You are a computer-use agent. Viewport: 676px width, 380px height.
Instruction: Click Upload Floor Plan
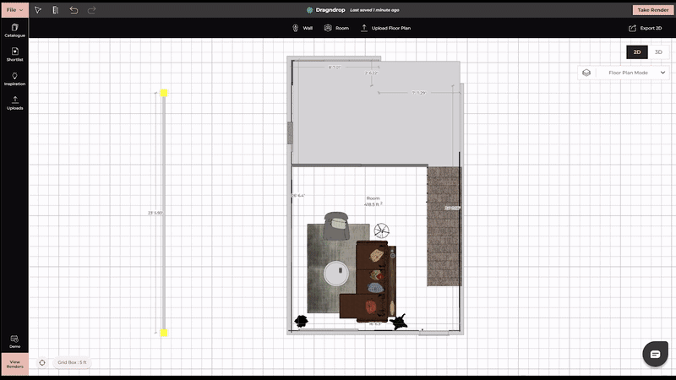click(x=385, y=28)
